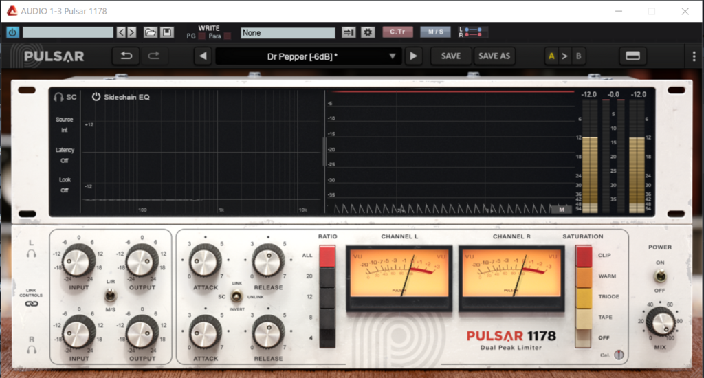
Task: Open the three-dot options menu
Action: point(694,56)
